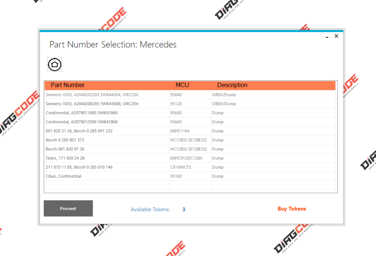Click HC12B32 cell in Bosch 0 285 001 373 row
This screenshot has height=256, width=376.
coord(190,140)
